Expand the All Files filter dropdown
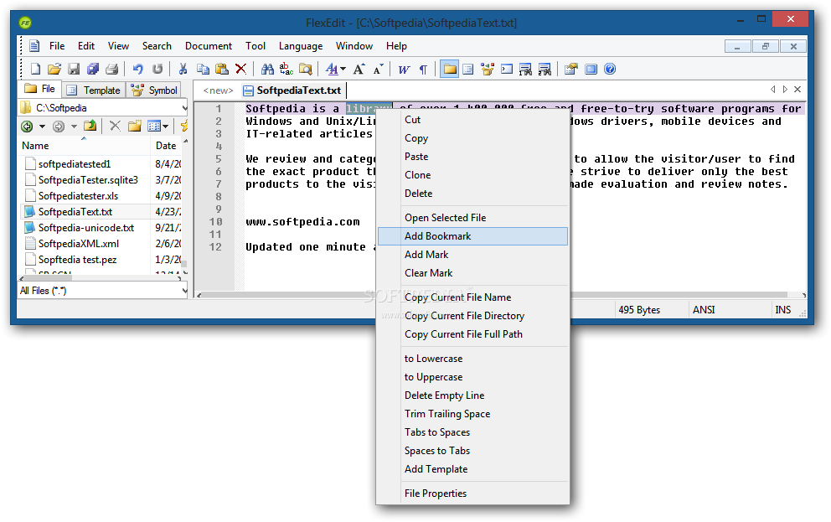This screenshot has width=831, height=522. 183,291
